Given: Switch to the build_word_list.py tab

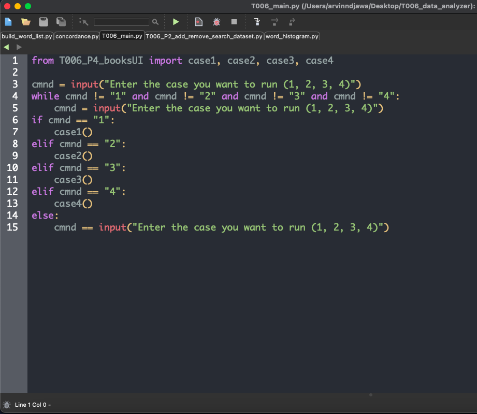Looking at the screenshot, I should [27, 36].
